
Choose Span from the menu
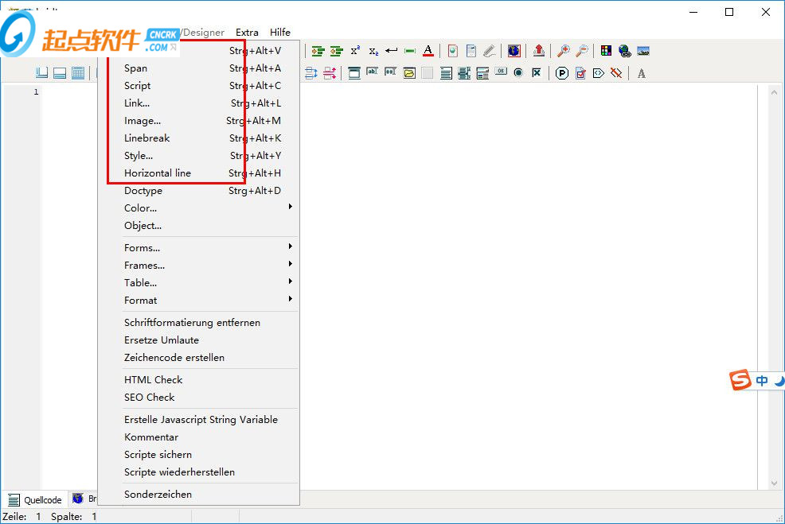point(199,68)
